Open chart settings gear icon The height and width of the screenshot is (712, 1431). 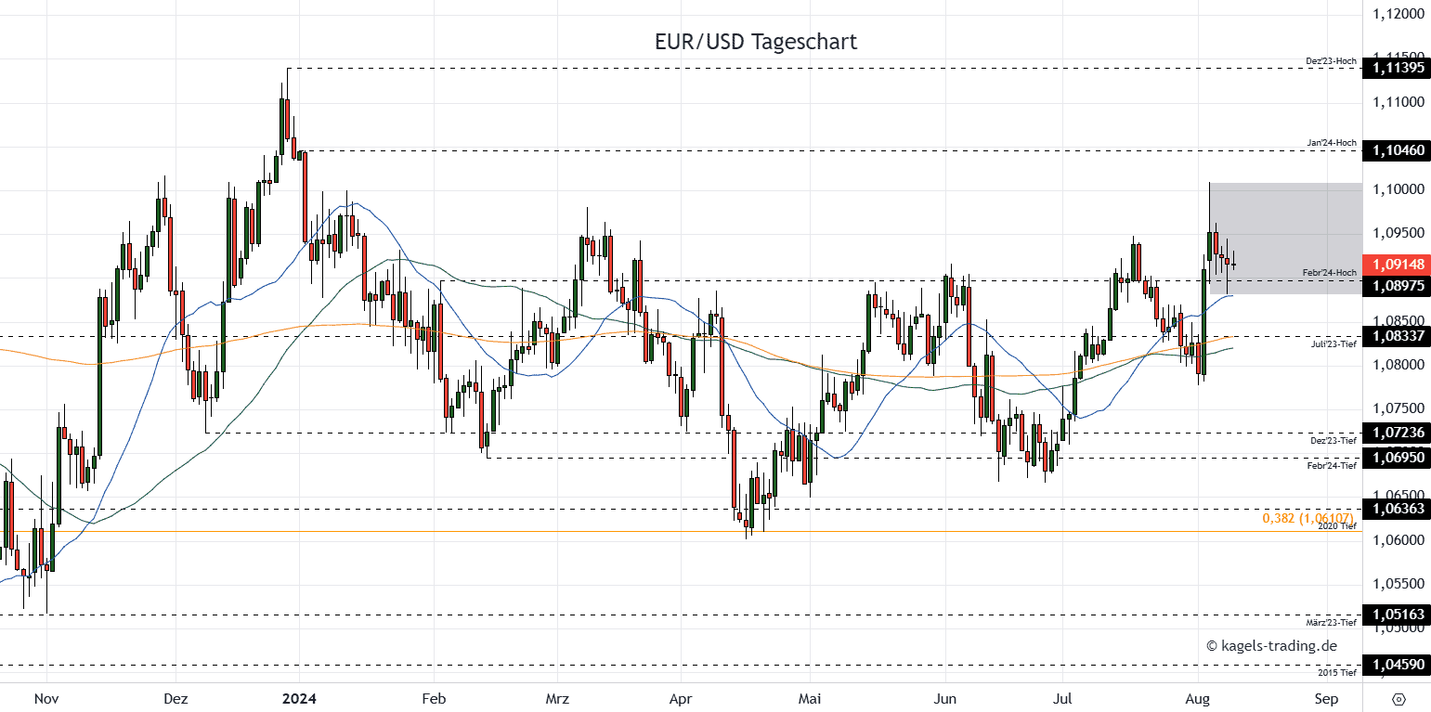pos(1399,698)
